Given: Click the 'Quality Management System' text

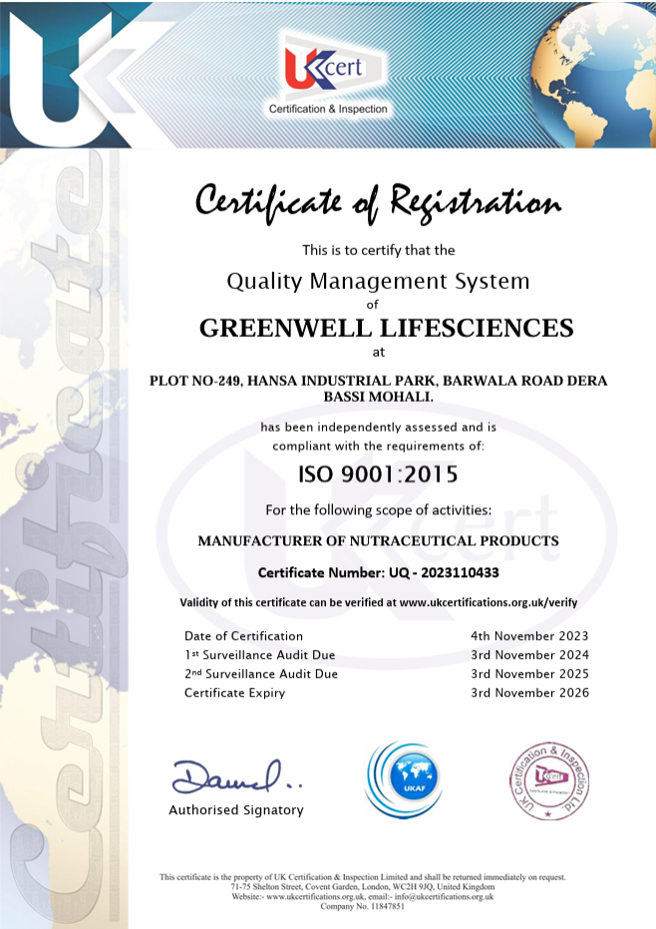Looking at the screenshot, I should [378, 281].
